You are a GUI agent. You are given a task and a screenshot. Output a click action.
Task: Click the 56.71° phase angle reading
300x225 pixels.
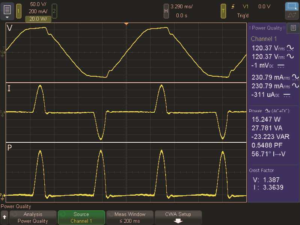click(268, 154)
